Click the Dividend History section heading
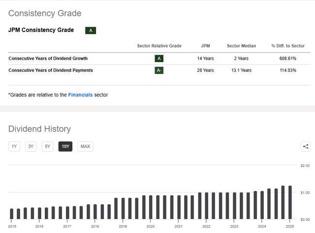This screenshot has height=233, width=315. (x=39, y=129)
